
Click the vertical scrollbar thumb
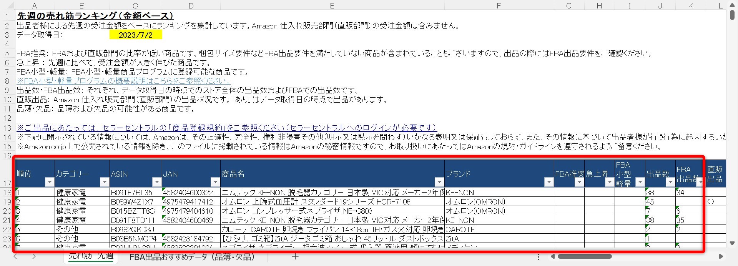(732, 15)
